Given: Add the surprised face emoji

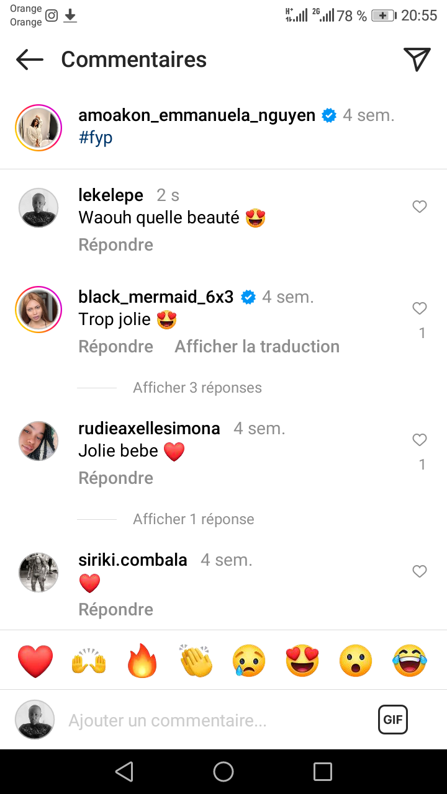Looking at the screenshot, I should [356, 661].
